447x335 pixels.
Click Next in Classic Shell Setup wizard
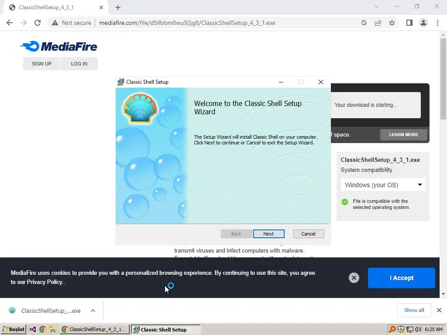point(268,234)
